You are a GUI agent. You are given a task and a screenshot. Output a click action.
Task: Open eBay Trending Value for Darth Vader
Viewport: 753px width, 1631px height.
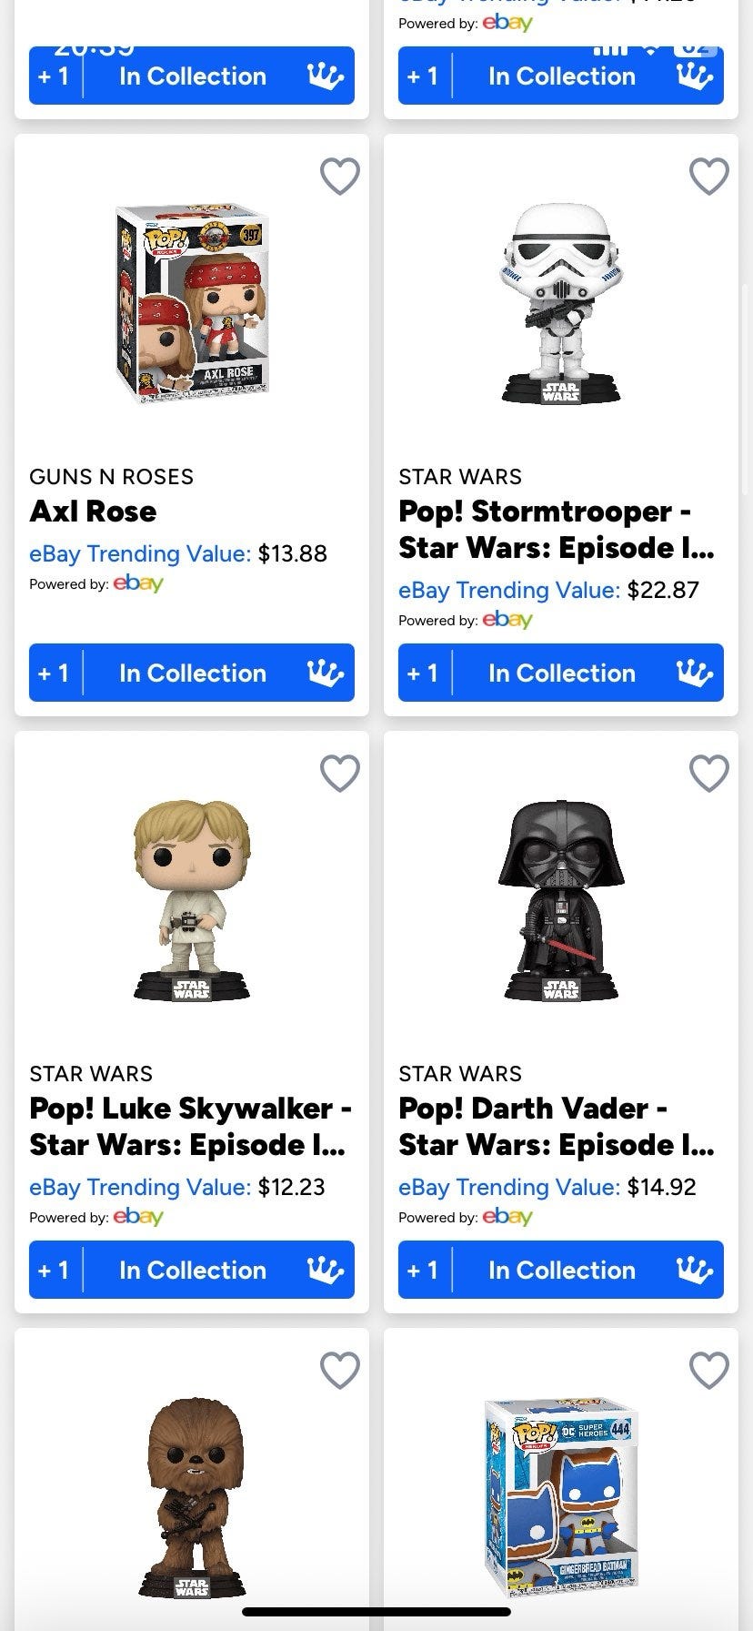[x=547, y=1187]
